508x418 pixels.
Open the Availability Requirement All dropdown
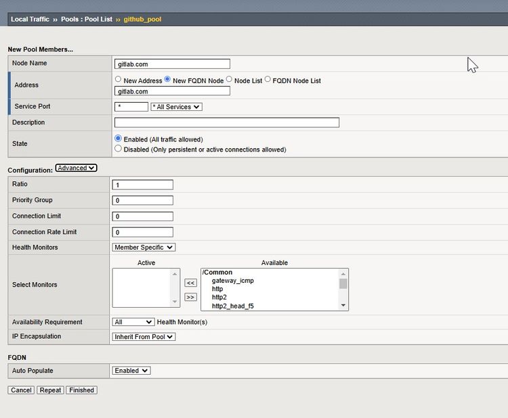coord(133,322)
